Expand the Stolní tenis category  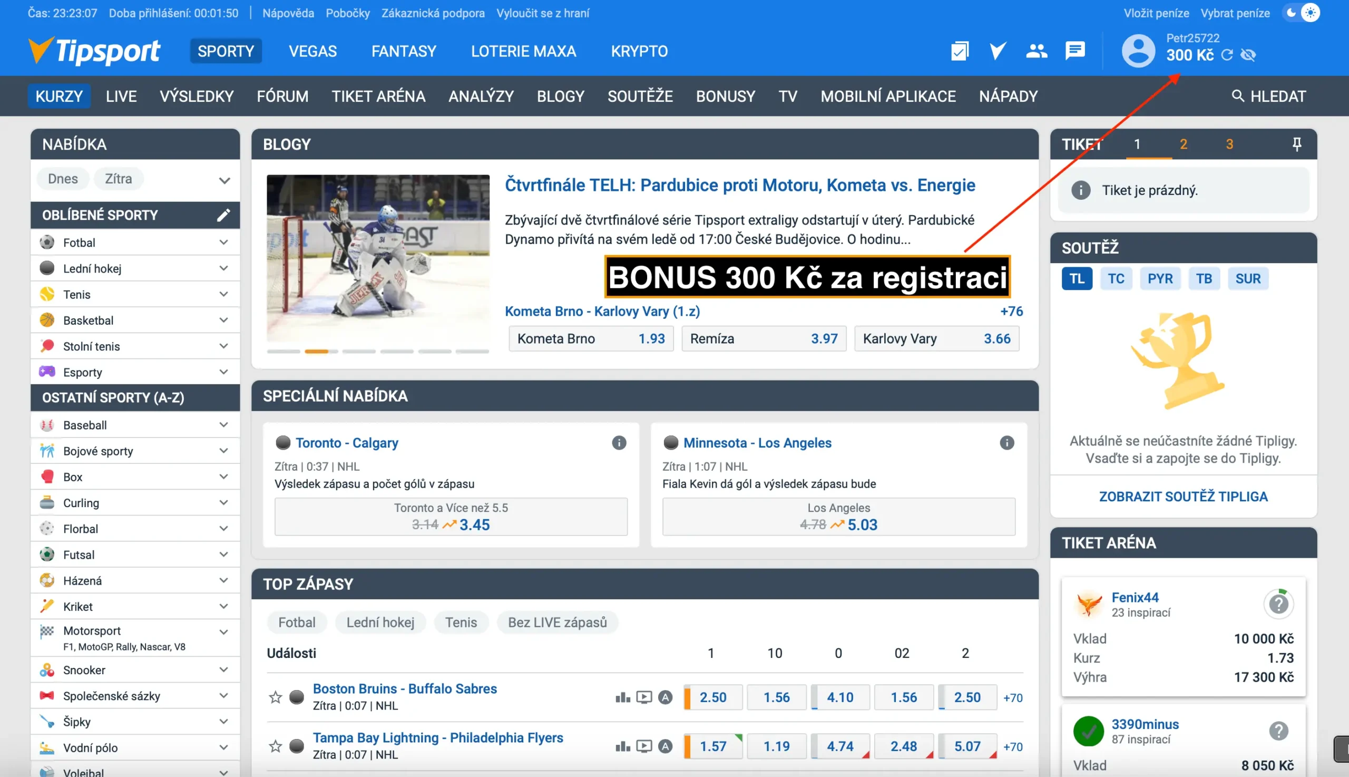(223, 346)
